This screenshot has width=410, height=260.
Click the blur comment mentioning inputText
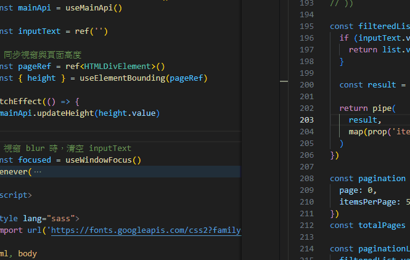[x=67, y=148]
